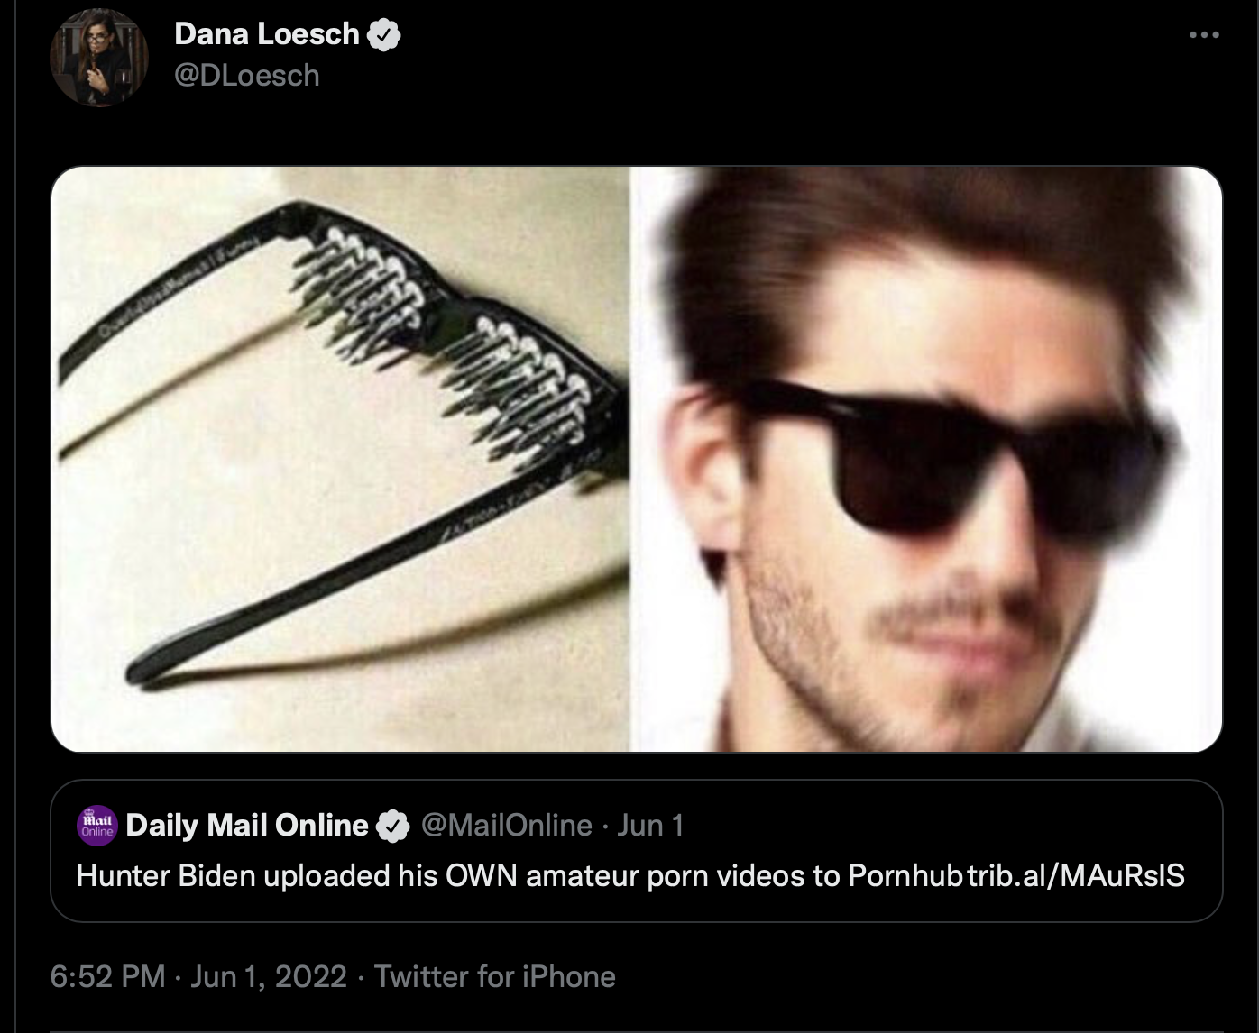Image resolution: width=1259 pixels, height=1033 pixels.
Task: Open Dana Loesch's profile avatar
Action: 98,61
